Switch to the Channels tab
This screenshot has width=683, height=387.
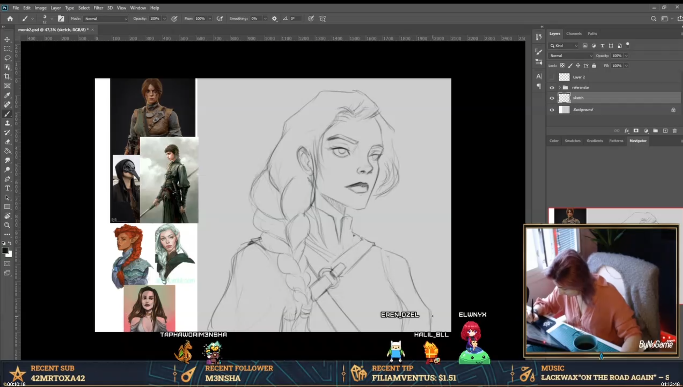pos(574,34)
